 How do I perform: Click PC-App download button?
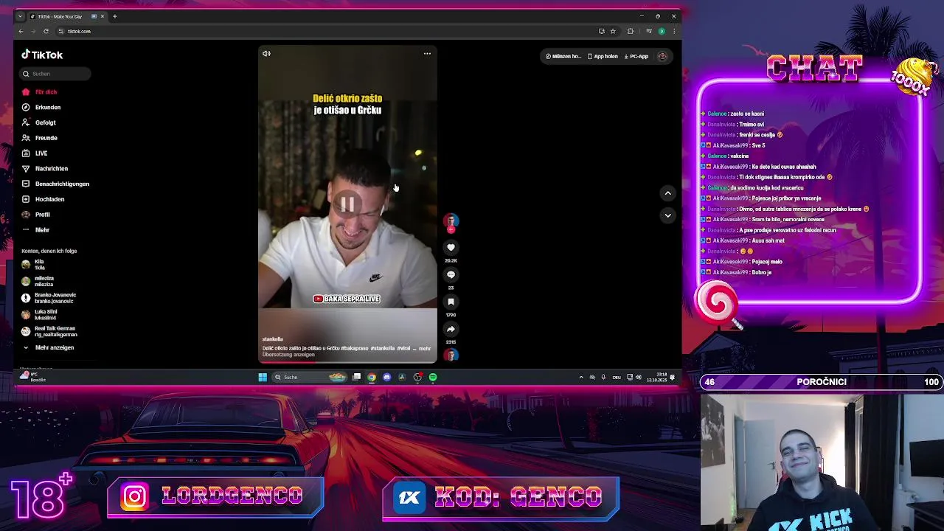tap(636, 56)
